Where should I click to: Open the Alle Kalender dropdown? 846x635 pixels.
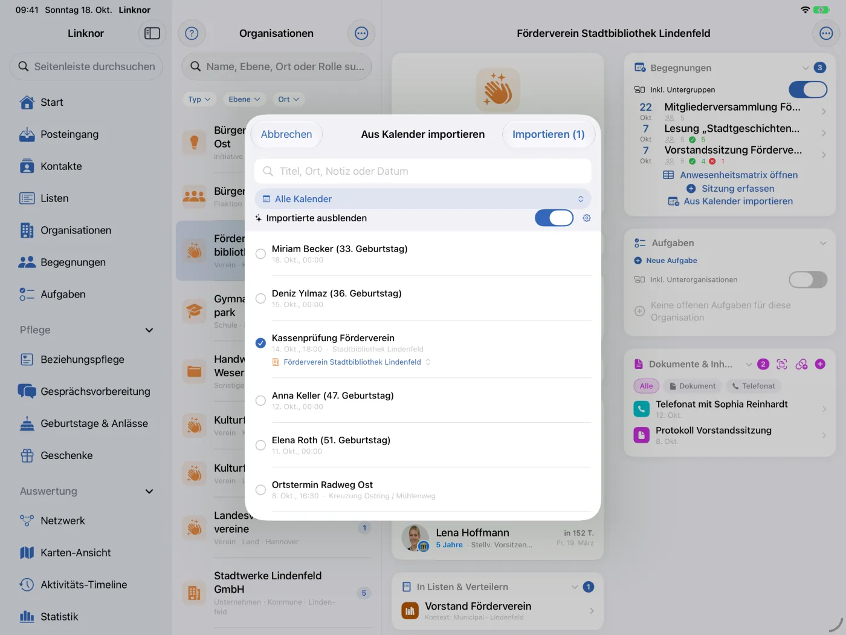point(423,199)
